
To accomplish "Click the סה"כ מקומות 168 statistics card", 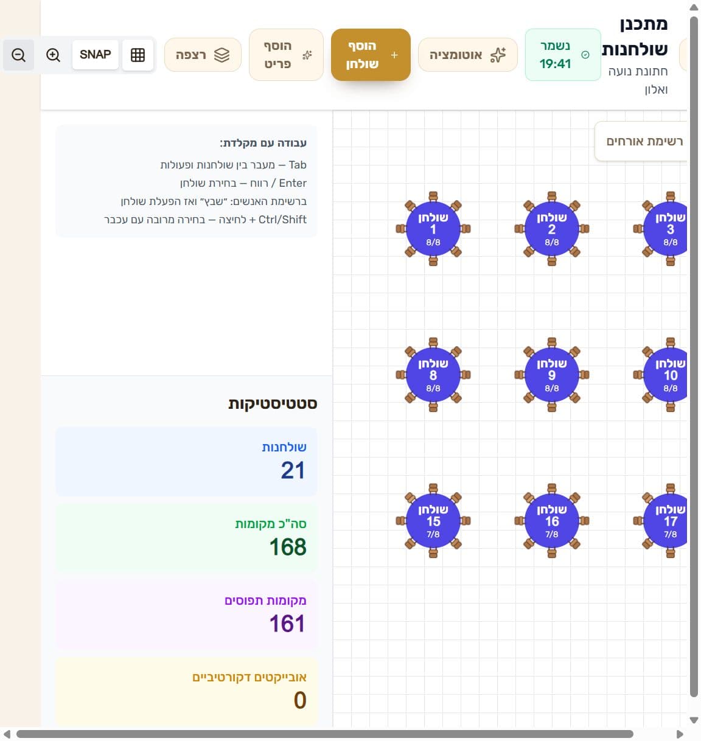I will pos(186,538).
